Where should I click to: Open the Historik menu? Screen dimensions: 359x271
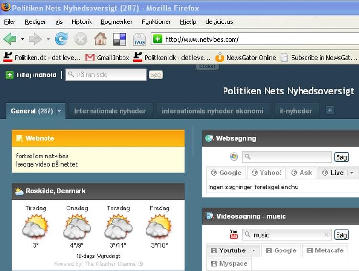coord(82,22)
